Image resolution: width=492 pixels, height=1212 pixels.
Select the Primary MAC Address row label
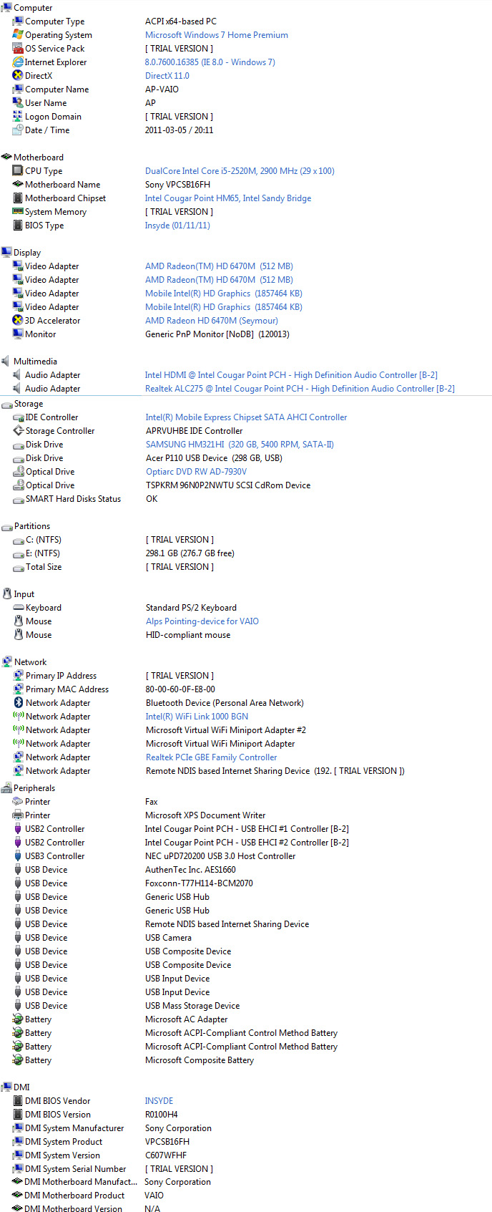67,689
